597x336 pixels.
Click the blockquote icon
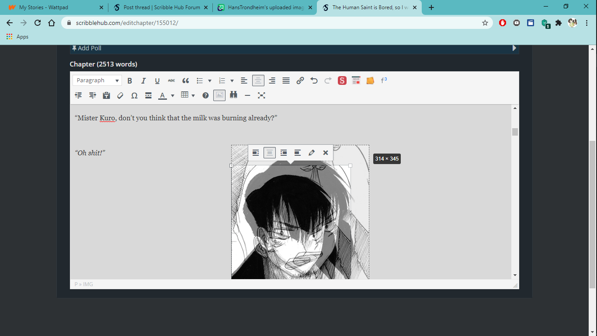pyautogui.click(x=186, y=80)
